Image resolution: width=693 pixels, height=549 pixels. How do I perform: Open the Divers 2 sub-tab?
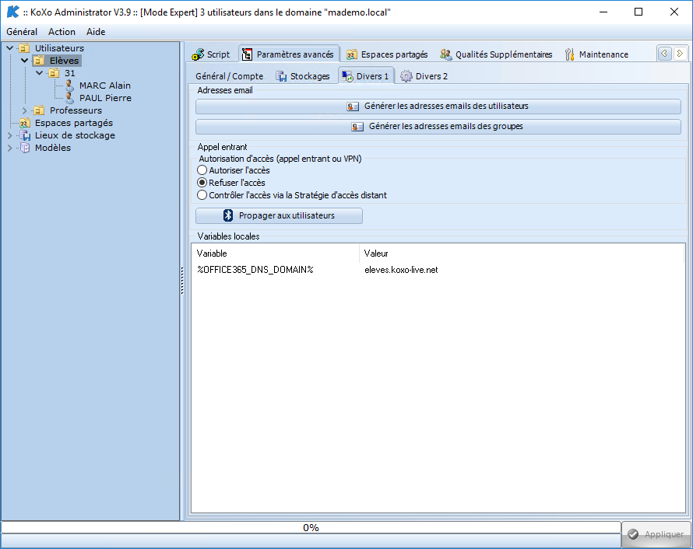424,76
